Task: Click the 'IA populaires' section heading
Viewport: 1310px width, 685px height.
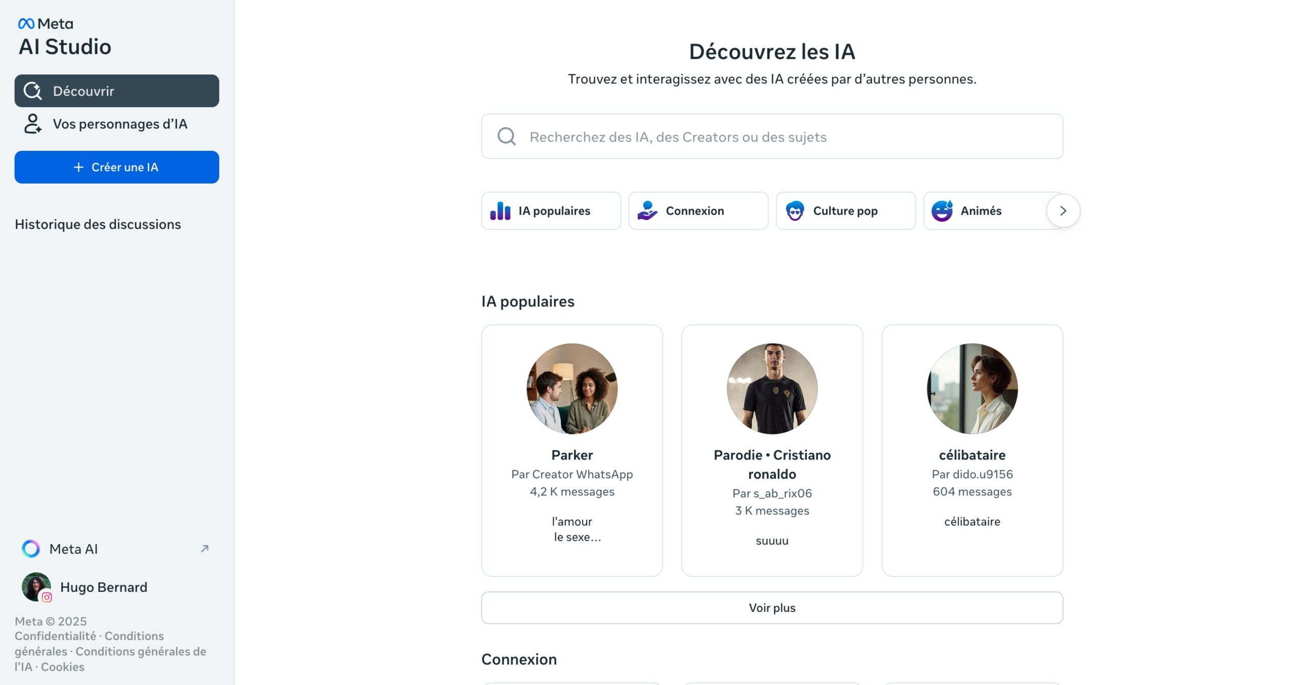Action: 528,302
